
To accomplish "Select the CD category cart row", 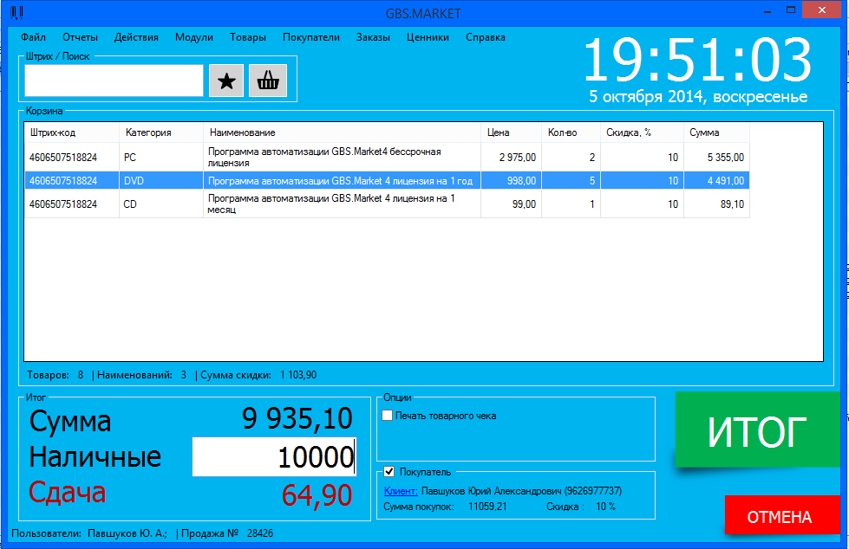I will pyautogui.click(x=387, y=203).
